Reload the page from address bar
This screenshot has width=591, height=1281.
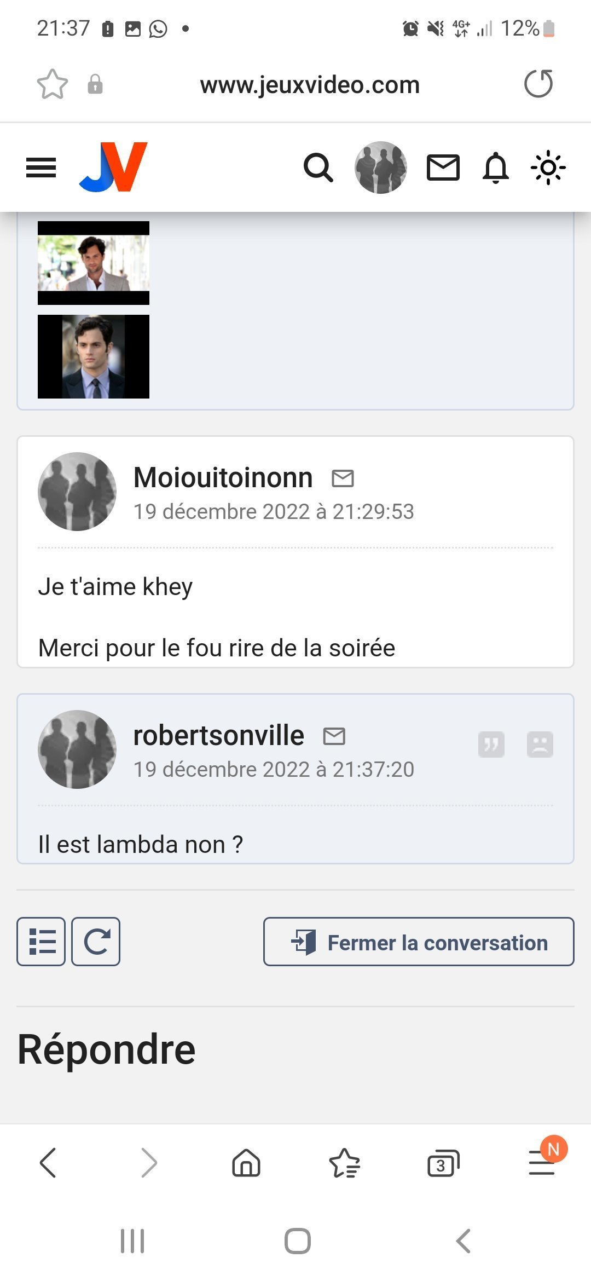click(x=538, y=84)
